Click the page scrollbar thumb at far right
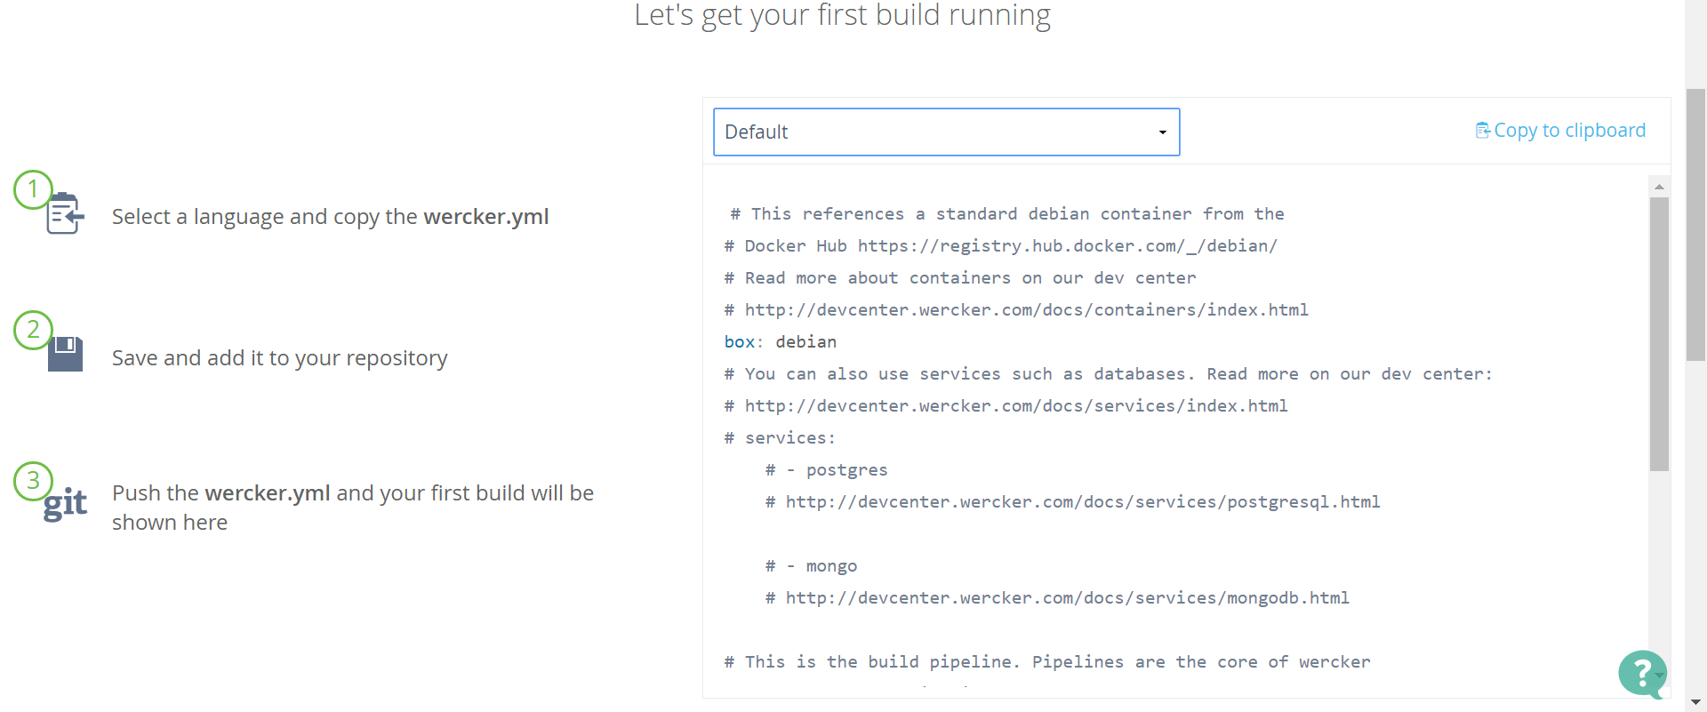This screenshot has height=712, width=1707. coord(1695,222)
